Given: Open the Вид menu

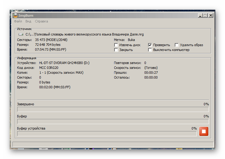Looking at the screenshot, I should point(28,21).
